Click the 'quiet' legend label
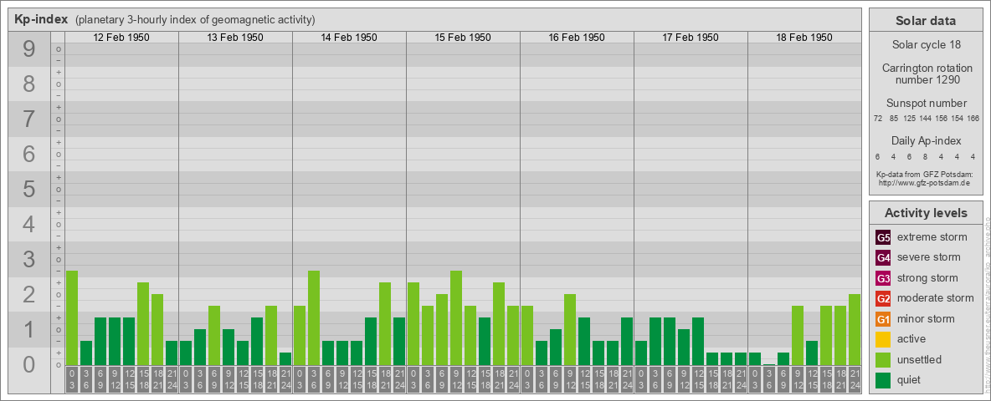 pos(911,379)
